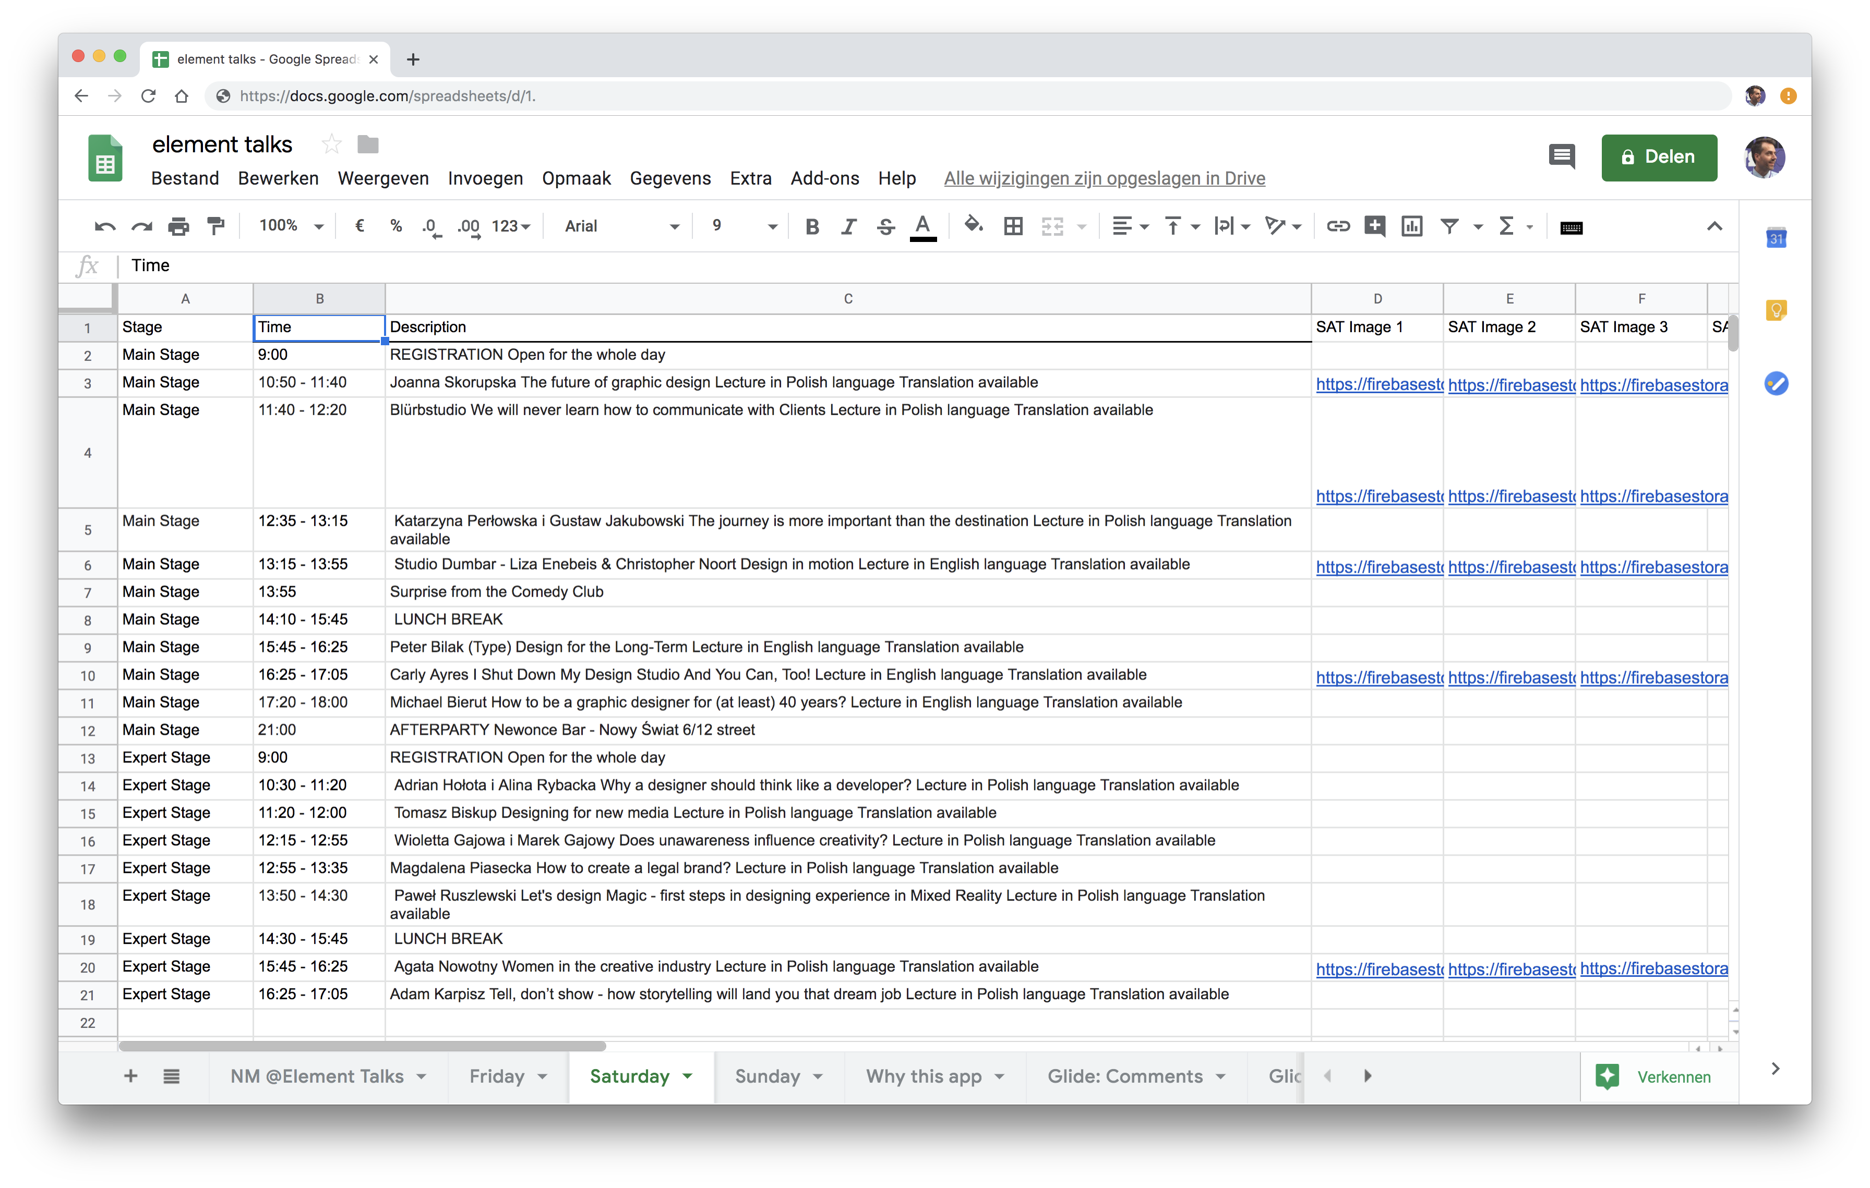
Task: Click the print icon in toolbar
Action: [178, 226]
